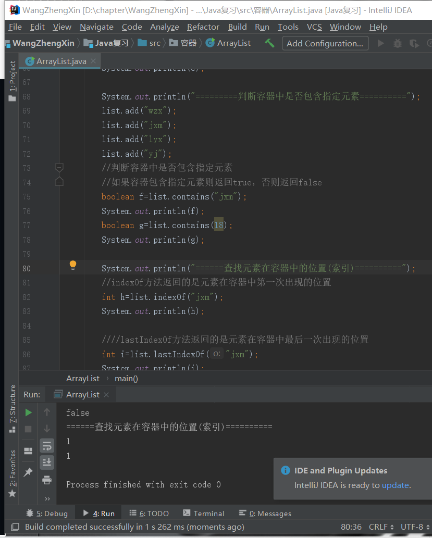The height and width of the screenshot is (538, 432).
Task: Click the update link in the notification
Action: pos(395,485)
